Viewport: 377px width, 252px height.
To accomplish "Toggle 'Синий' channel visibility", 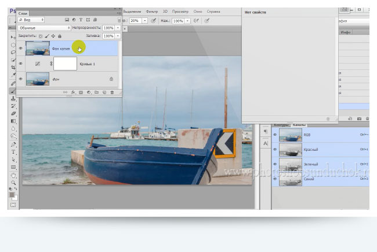I will (x=275, y=179).
